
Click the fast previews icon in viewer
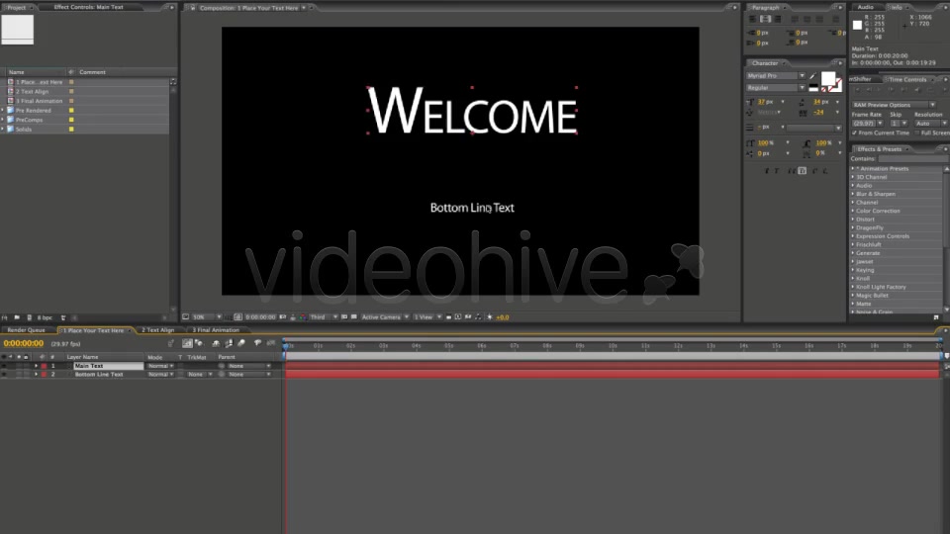tap(457, 316)
